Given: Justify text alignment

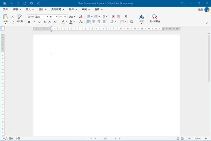Looking at the screenshot, I should point(104,22).
